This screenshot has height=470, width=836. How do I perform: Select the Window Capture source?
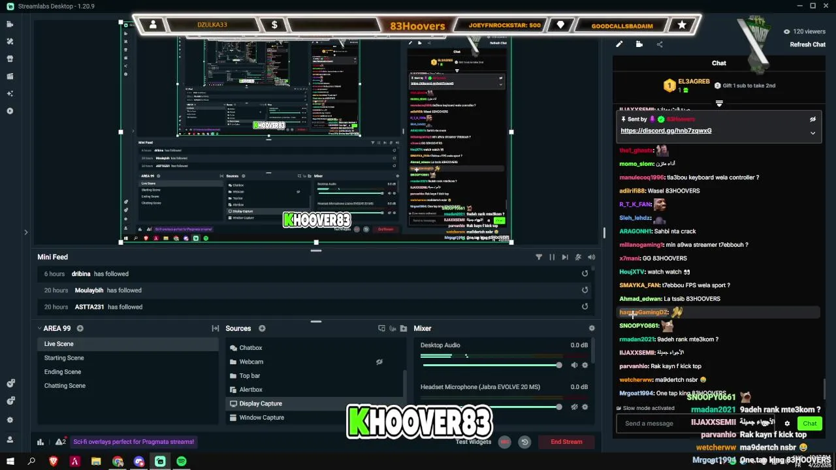tap(315, 418)
